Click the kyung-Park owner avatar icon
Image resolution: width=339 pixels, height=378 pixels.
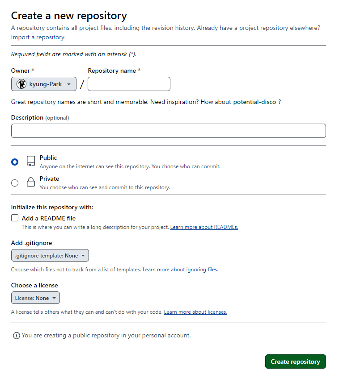coord(21,84)
